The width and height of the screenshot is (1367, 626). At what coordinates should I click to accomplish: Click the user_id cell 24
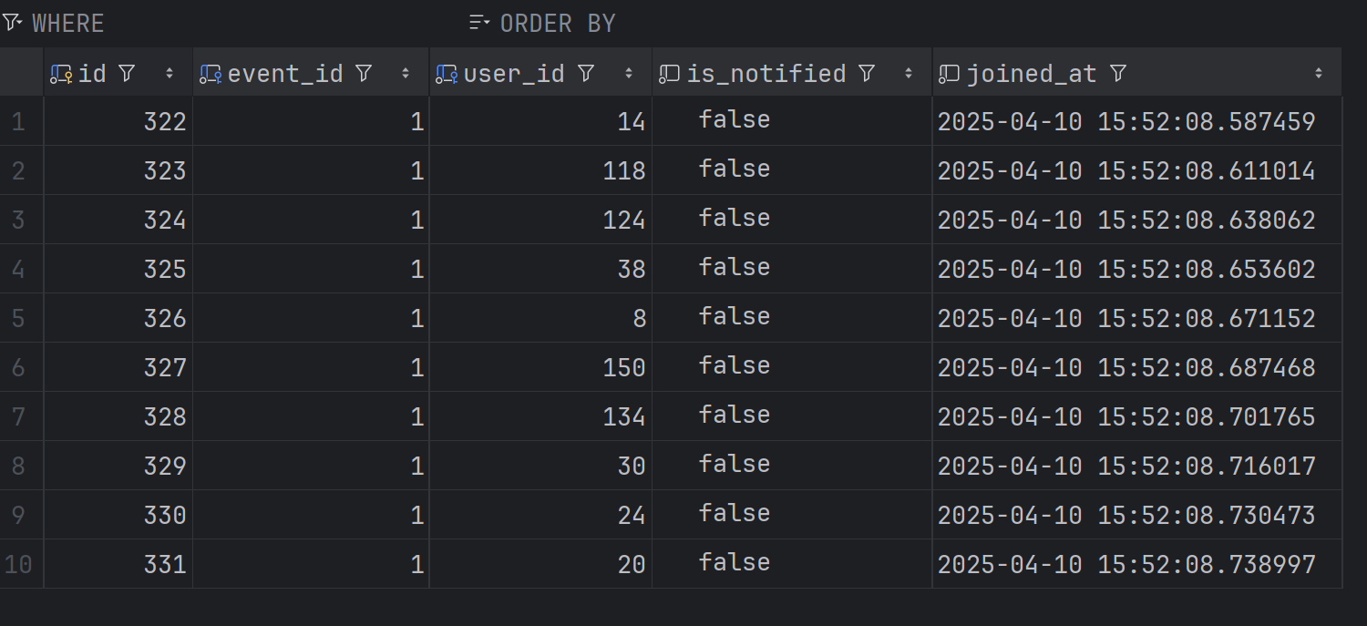[541, 515]
